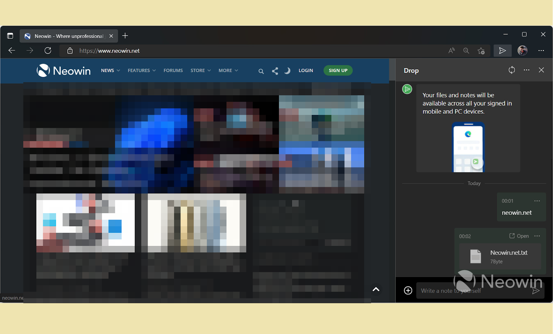The width and height of the screenshot is (553, 334).
Task: Go back with the browser back arrow
Action: click(12, 51)
